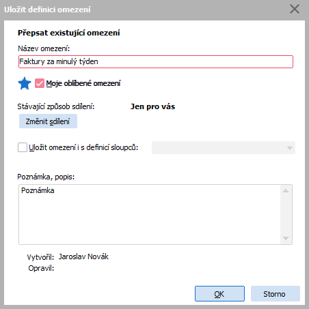This screenshot has width=309, height=309.
Task: Close the Uložit definici omezení dialog
Action: 295,10
